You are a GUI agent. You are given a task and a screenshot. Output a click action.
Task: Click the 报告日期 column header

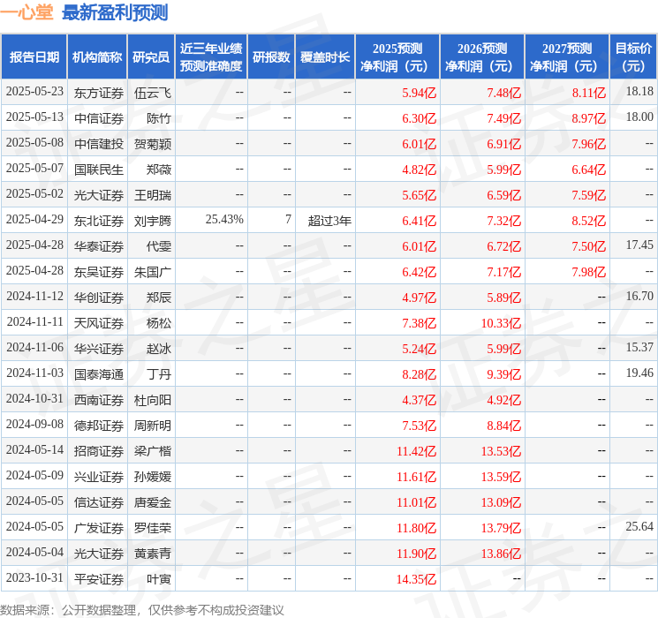pyautogui.click(x=34, y=57)
